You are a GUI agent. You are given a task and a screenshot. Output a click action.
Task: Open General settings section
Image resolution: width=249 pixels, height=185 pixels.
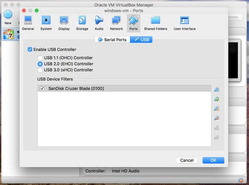[28, 23]
